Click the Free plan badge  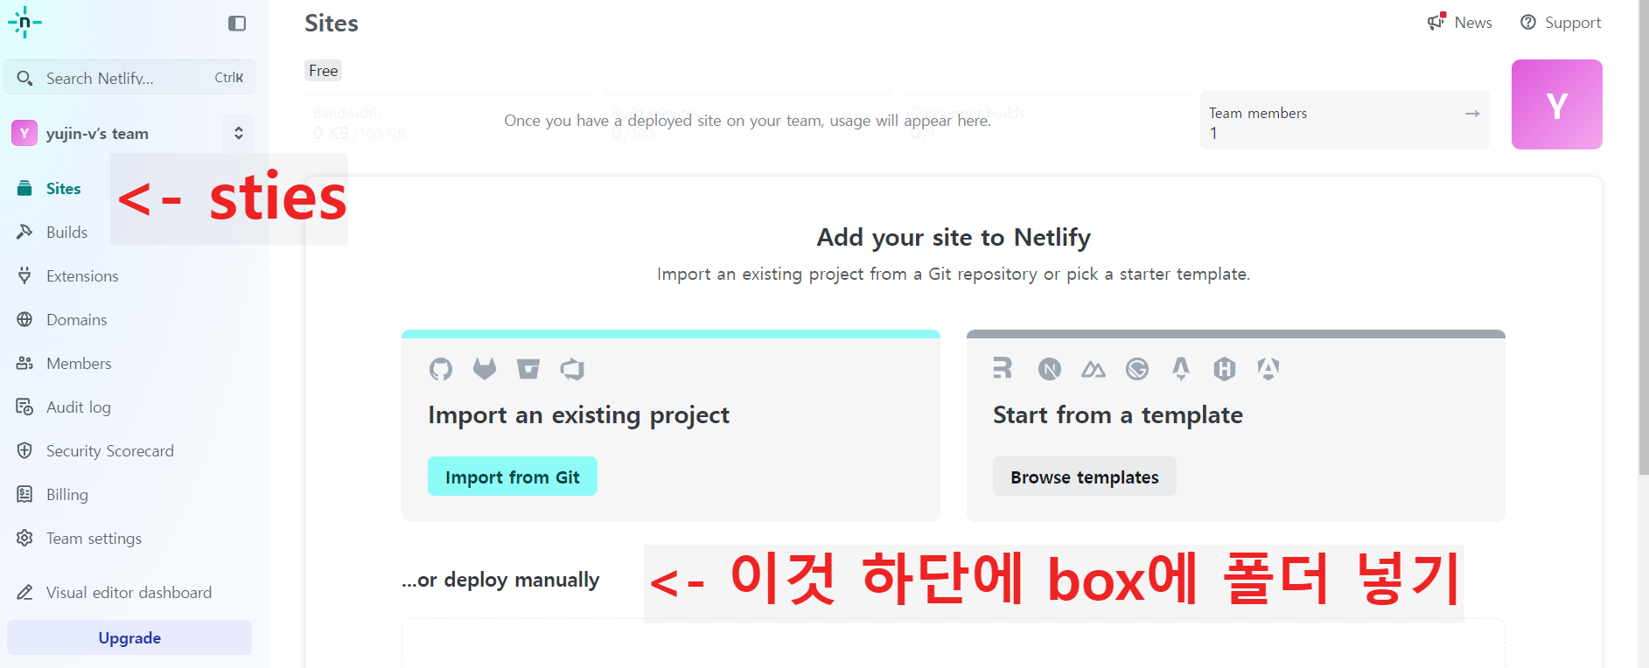[323, 71]
